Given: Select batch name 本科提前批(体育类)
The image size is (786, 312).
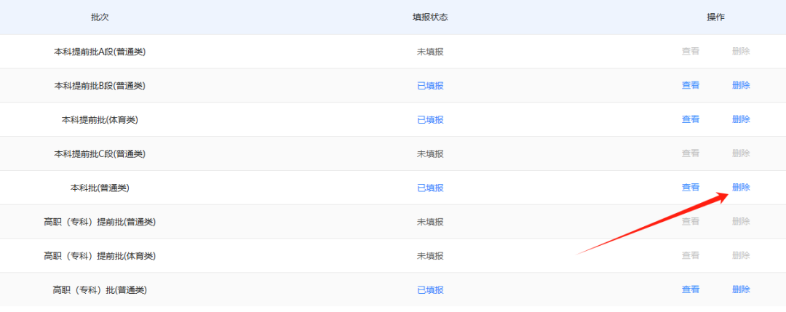Looking at the screenshot, I should [100, 120].
